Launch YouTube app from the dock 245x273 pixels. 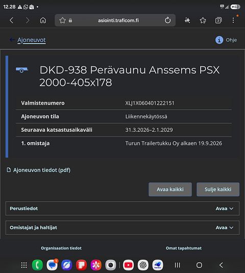click(x=129, y=265)
